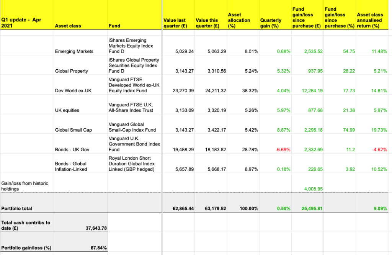392x255 pixels.
Task: Select the 8.87% quarterly gain cell
Action: tap(275, 124)
